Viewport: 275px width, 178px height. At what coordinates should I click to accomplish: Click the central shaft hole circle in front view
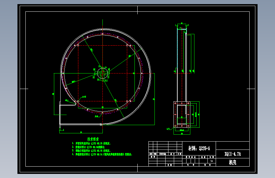102,73
